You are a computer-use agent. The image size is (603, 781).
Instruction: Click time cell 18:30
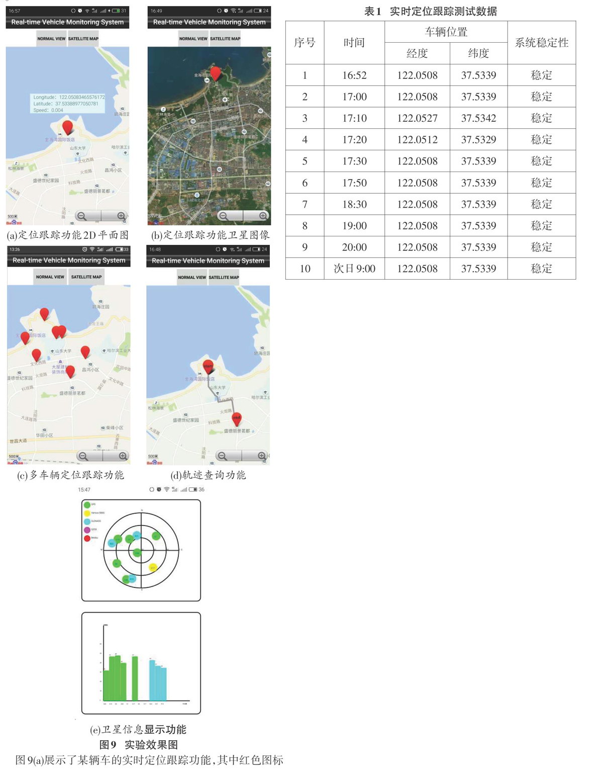(x=354, y=204)
